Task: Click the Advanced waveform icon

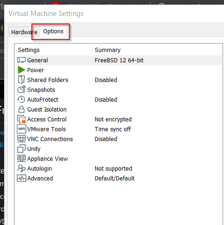Action: 22,178
